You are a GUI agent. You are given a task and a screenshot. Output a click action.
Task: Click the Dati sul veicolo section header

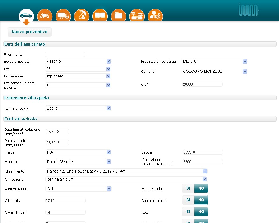click(140, 119)
